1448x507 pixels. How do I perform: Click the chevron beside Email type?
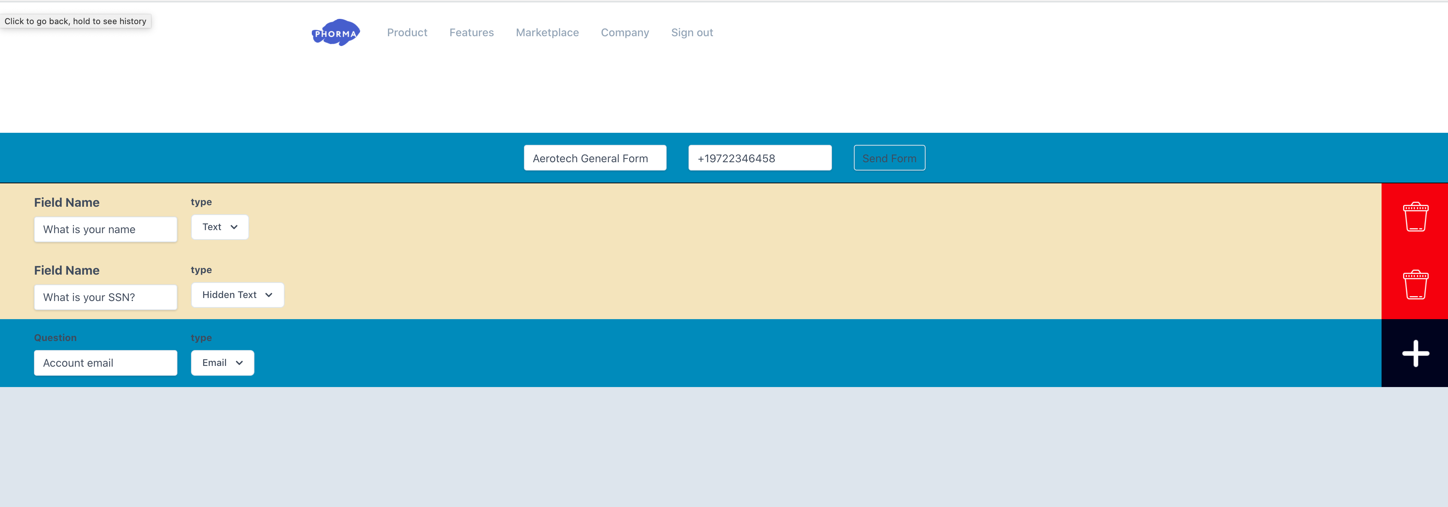(x=239, y=363)
